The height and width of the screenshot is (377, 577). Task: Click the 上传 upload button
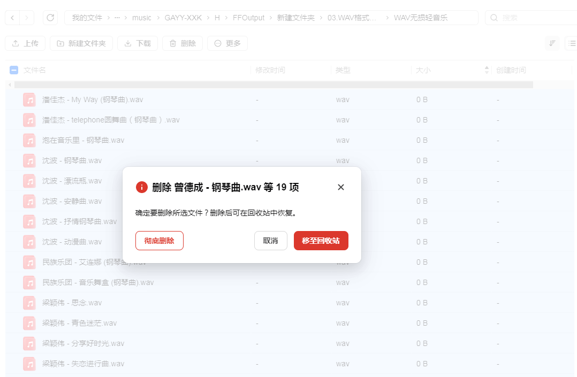[x=25, y=43]
